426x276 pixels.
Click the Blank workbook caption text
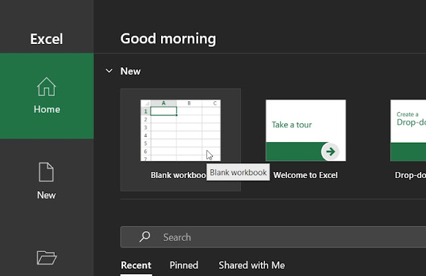point(178,175)
